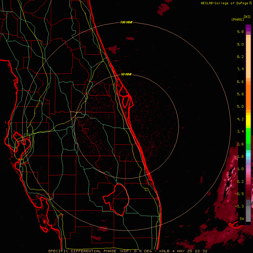Pick the pink segment of the color bar
253x253 pixels.
coord(248,170)
